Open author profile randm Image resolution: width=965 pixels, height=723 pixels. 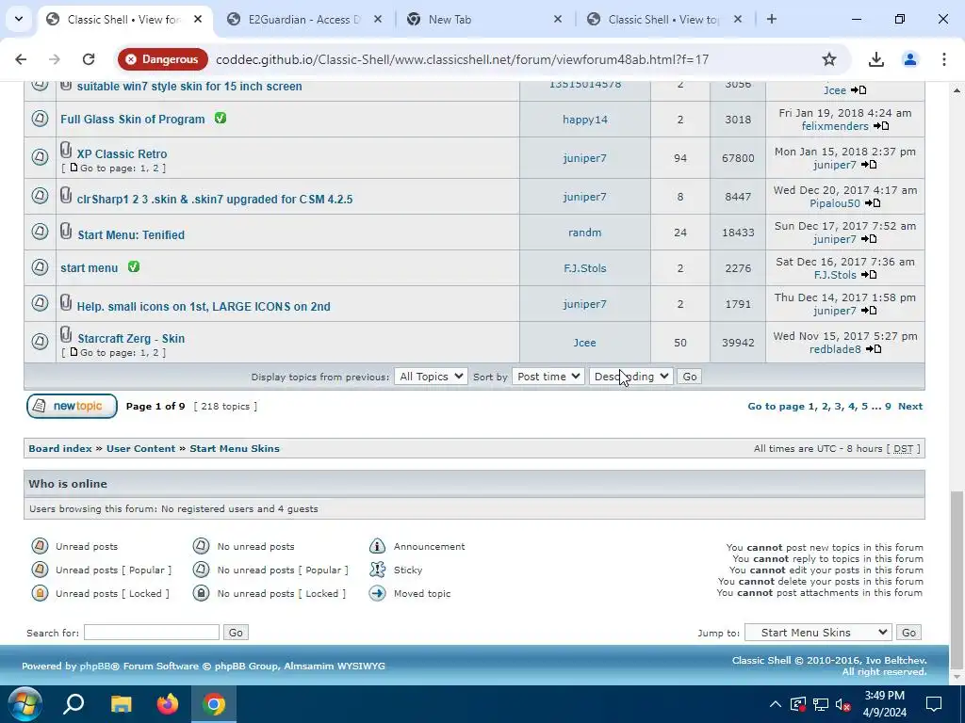pos(584,233)
